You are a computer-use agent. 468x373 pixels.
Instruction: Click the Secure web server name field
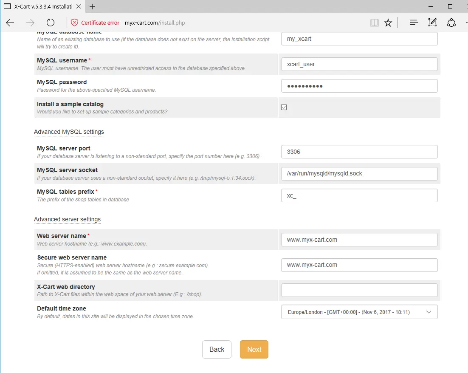[359, 265]
